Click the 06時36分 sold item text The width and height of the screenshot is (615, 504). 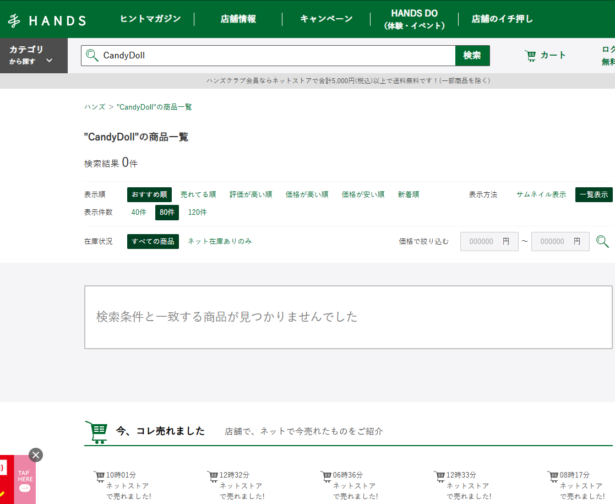coord(356,486)
